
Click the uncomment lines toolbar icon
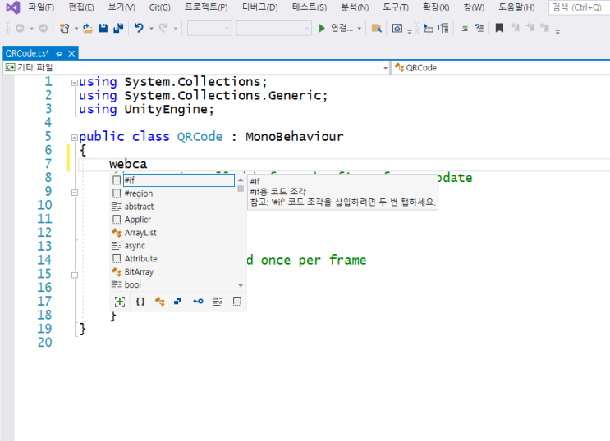point(479,28)
